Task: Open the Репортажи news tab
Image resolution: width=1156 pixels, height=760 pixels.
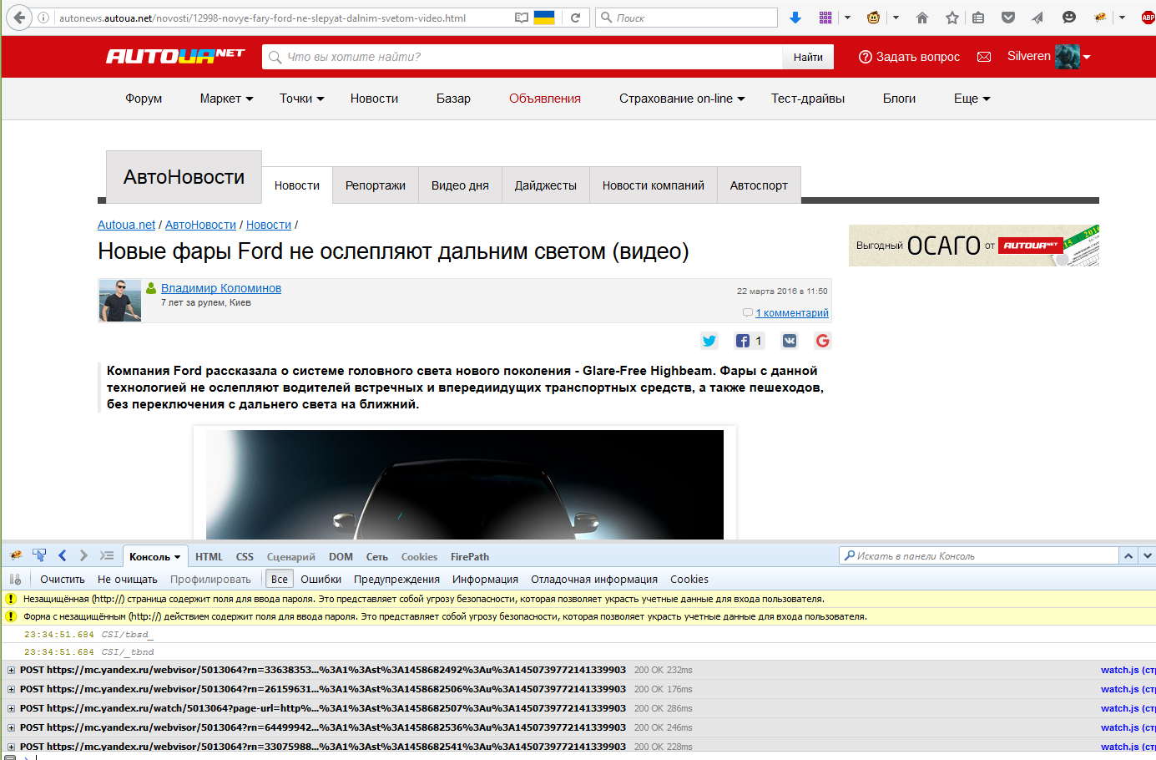Action: [x=375, y=185]
